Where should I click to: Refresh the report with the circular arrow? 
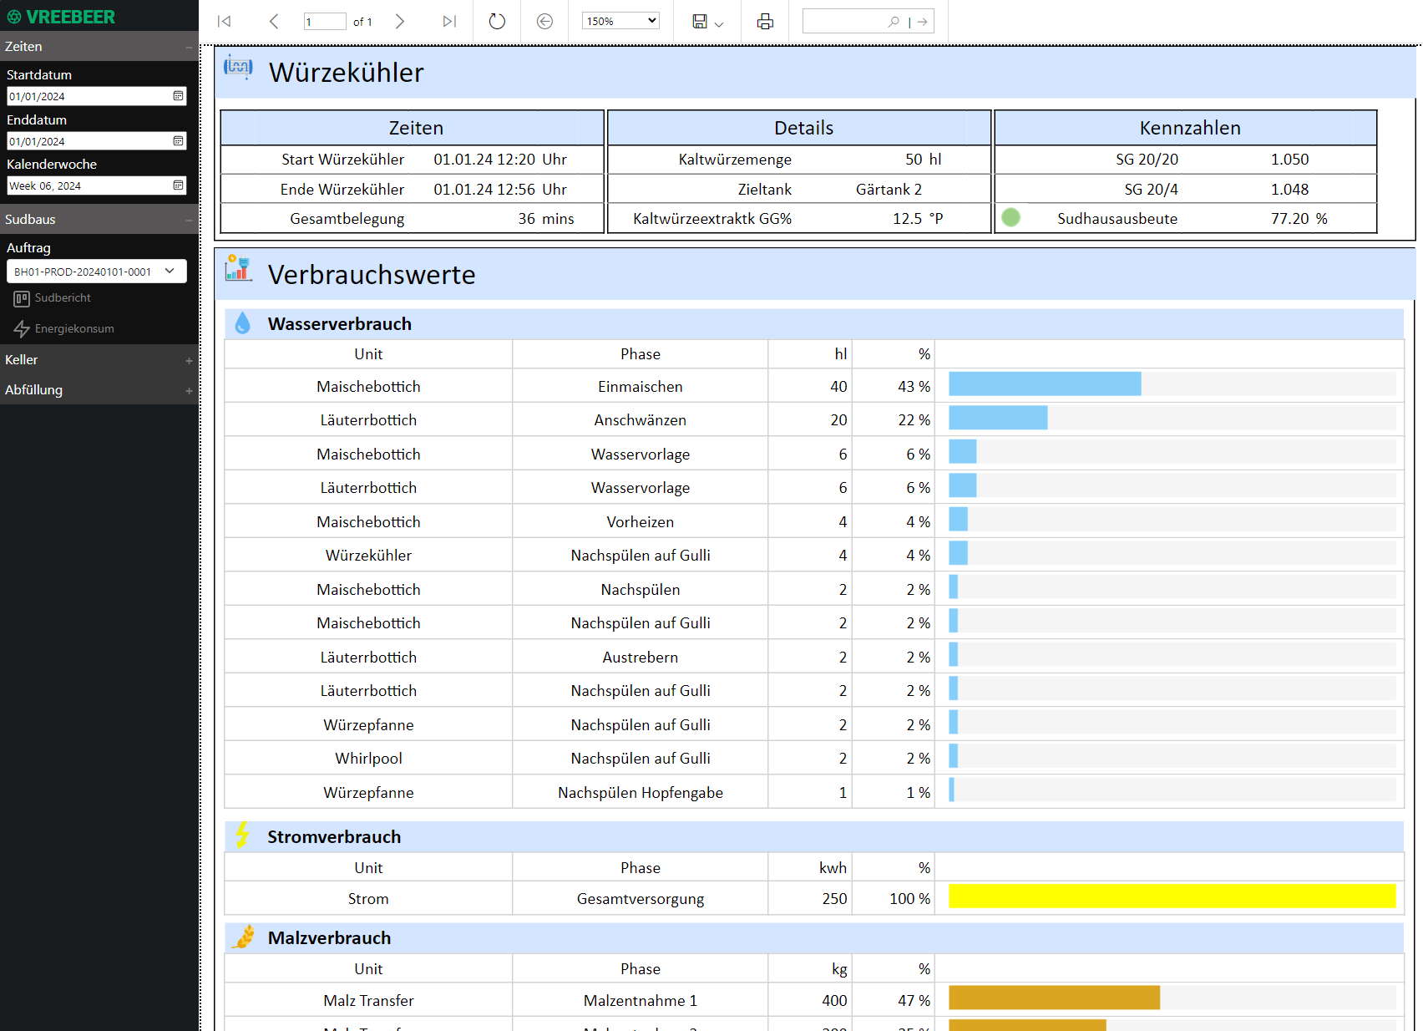pos(497,22)
